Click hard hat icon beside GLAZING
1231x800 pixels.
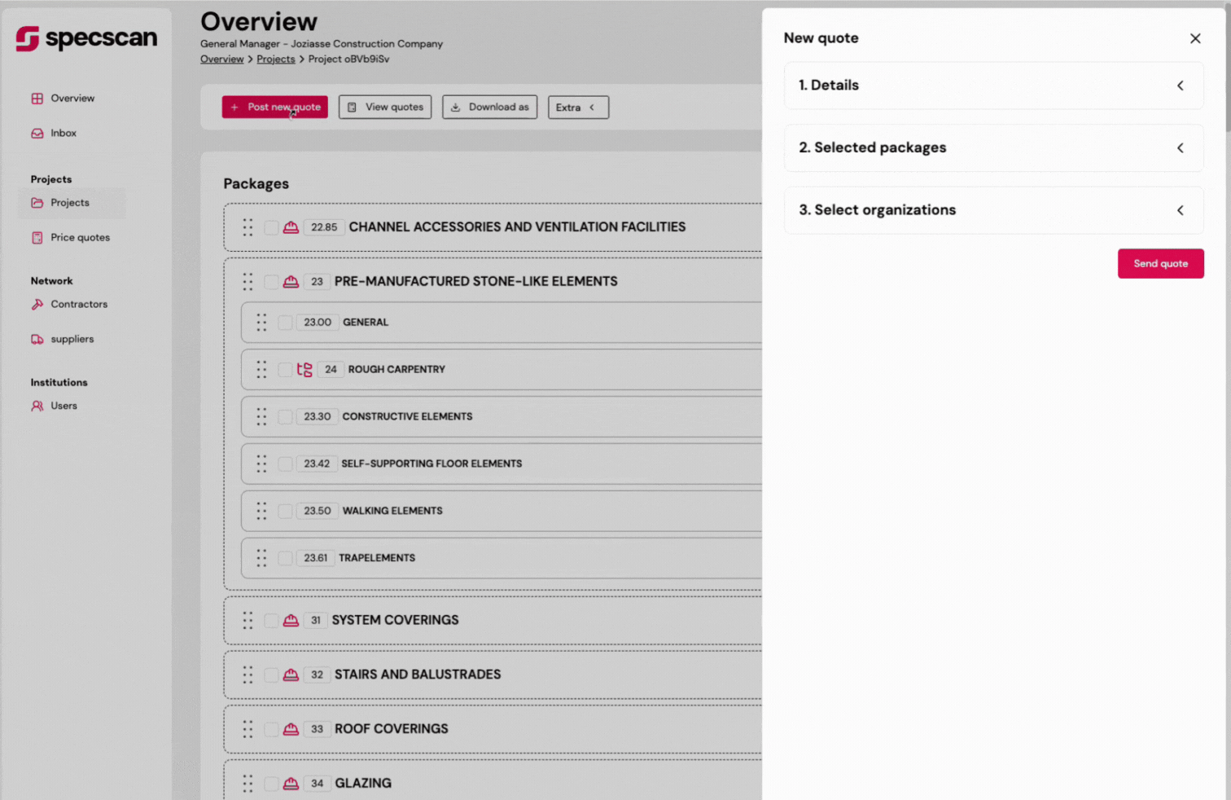pyautogui.click(x=291, y=784)
